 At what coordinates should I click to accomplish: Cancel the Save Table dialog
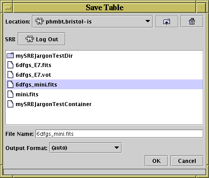[187, 161]
